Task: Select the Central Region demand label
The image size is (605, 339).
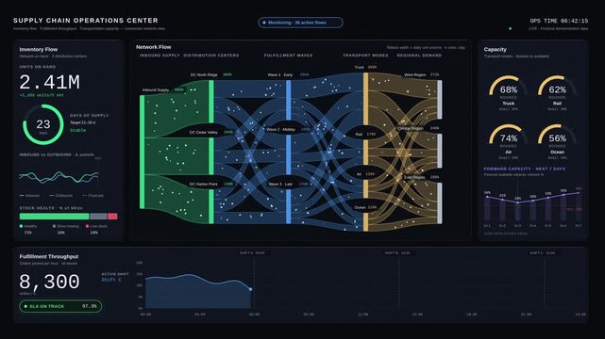Action: pos(411,128)
